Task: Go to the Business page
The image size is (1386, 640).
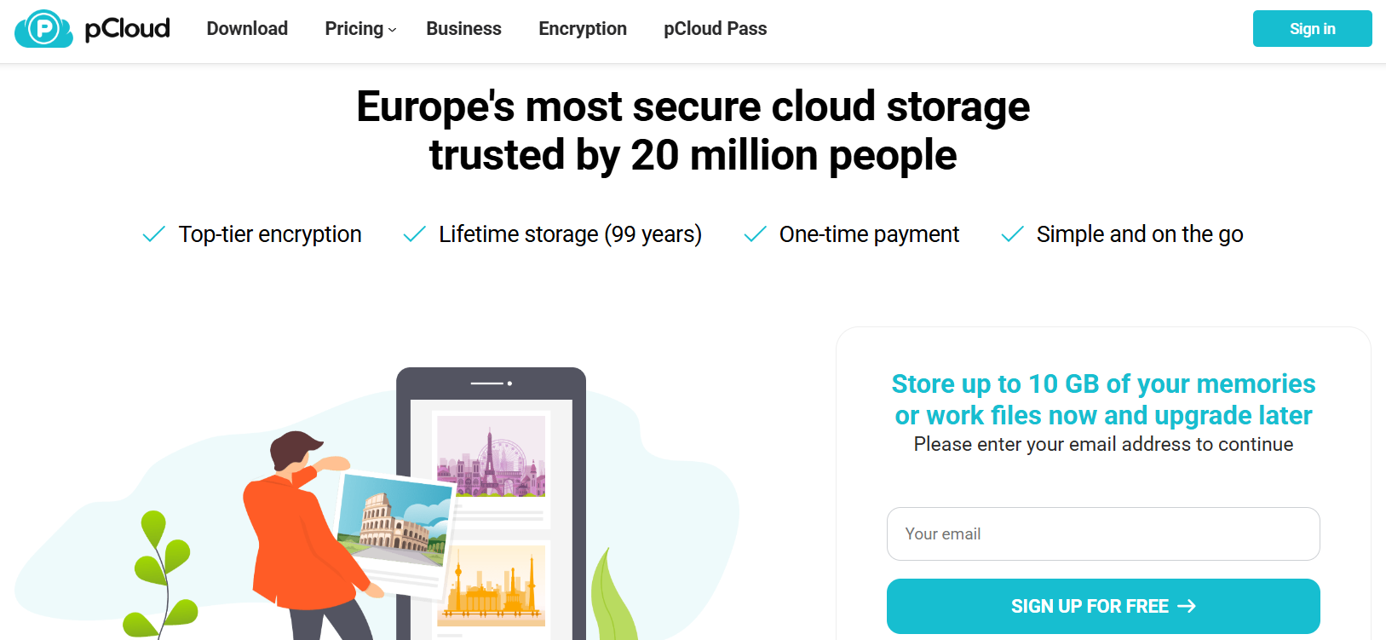Action: 463,29
